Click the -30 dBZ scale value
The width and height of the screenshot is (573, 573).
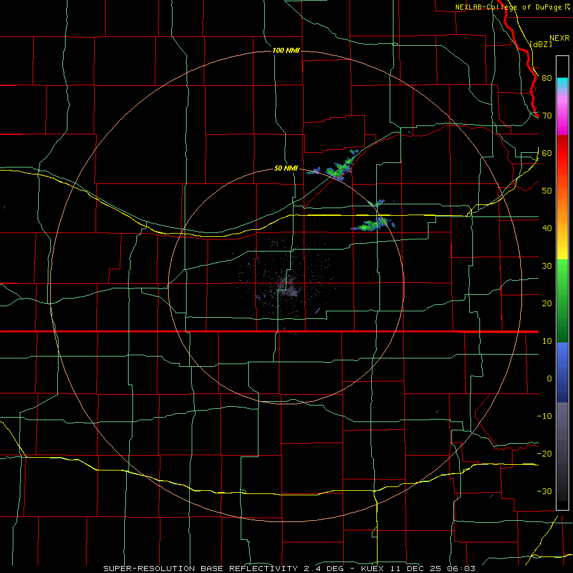544,491
